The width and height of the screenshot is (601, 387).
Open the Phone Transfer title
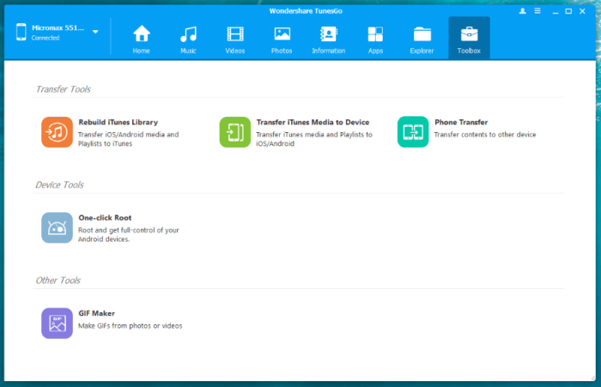[461, 122]
